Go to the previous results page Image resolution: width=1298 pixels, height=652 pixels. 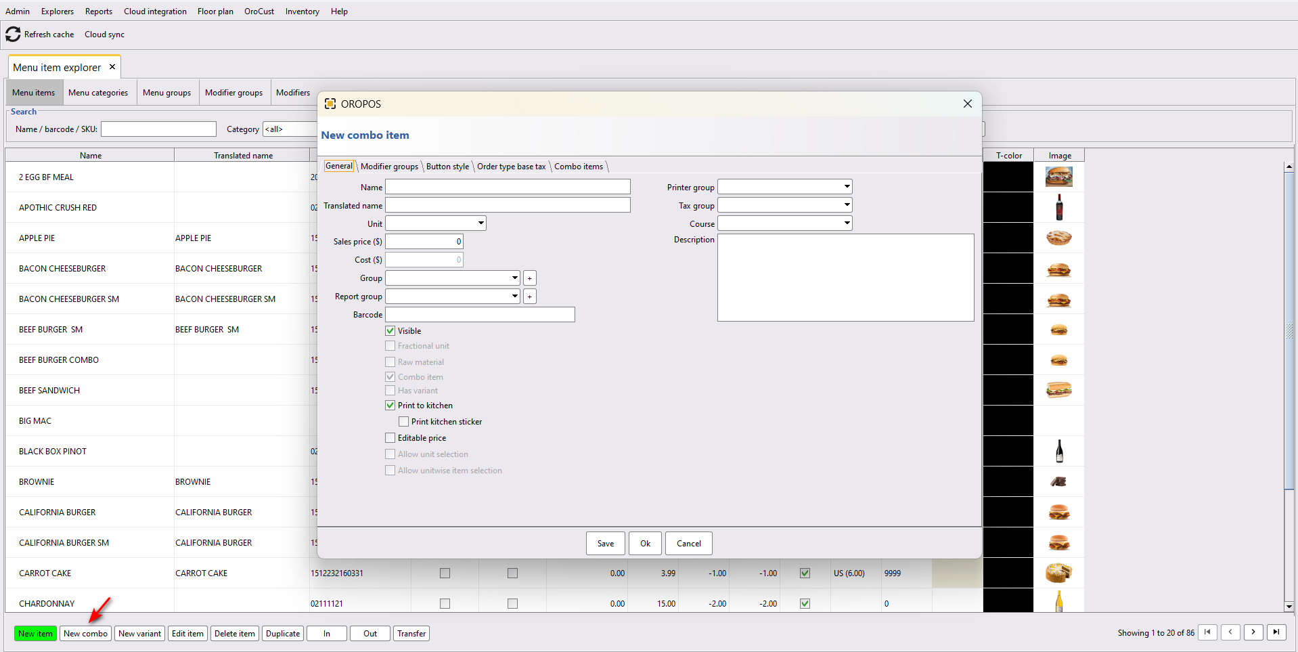[x=1230, y=632]
